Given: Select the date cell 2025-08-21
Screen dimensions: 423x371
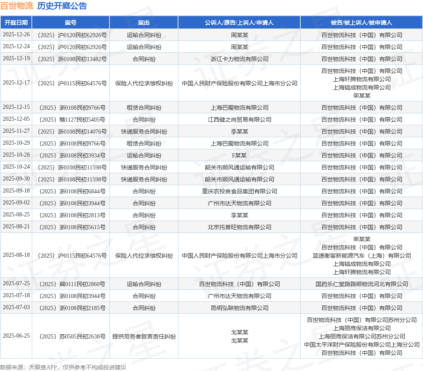Looking at the screenshot, I should pyautogui.click(x=16, y=227).
